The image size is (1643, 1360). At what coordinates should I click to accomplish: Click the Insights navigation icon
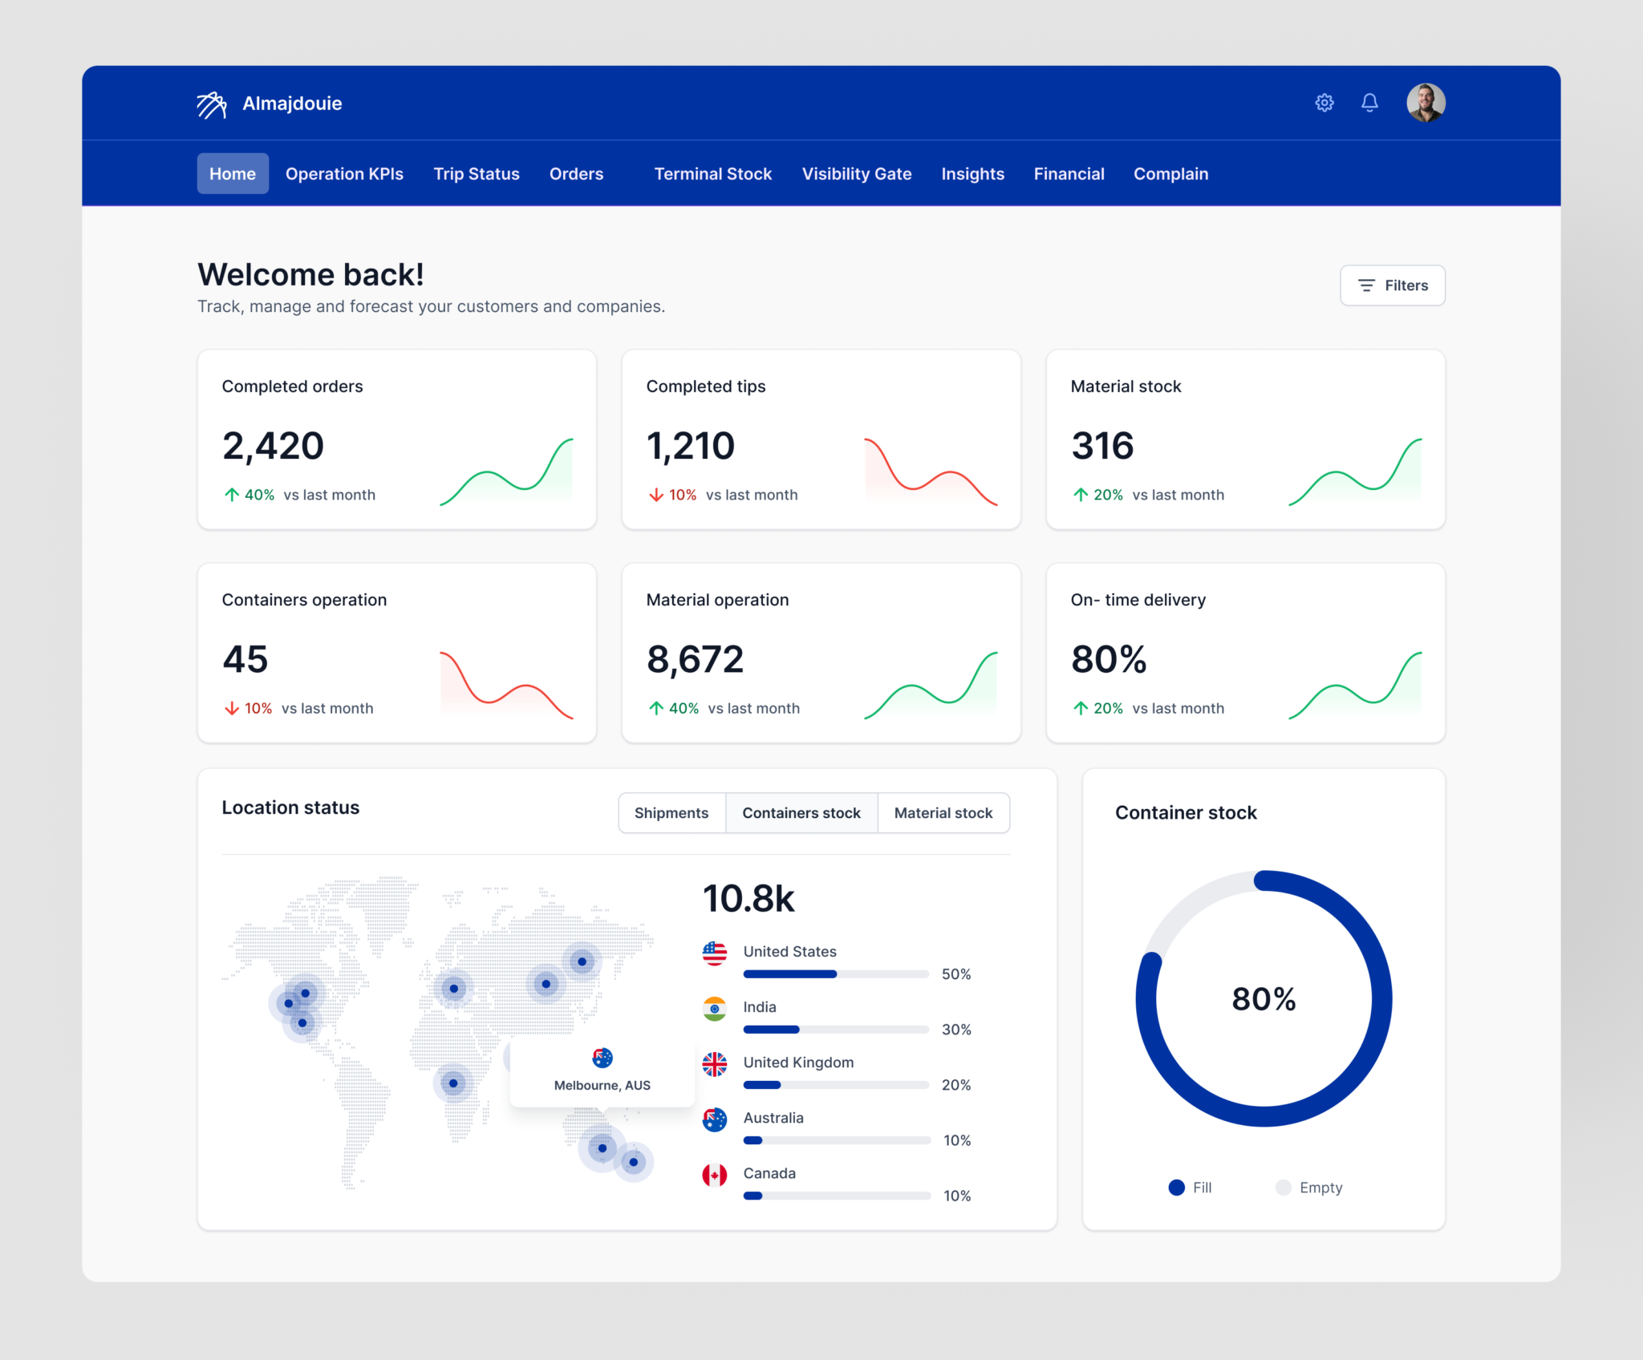tap(973, 172)
